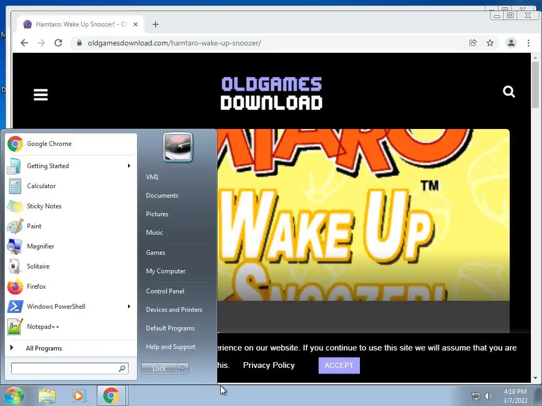This screenshot has width=542, height=406.
Task: Open the Privacy Policy link
Action: tap(268, 365)
